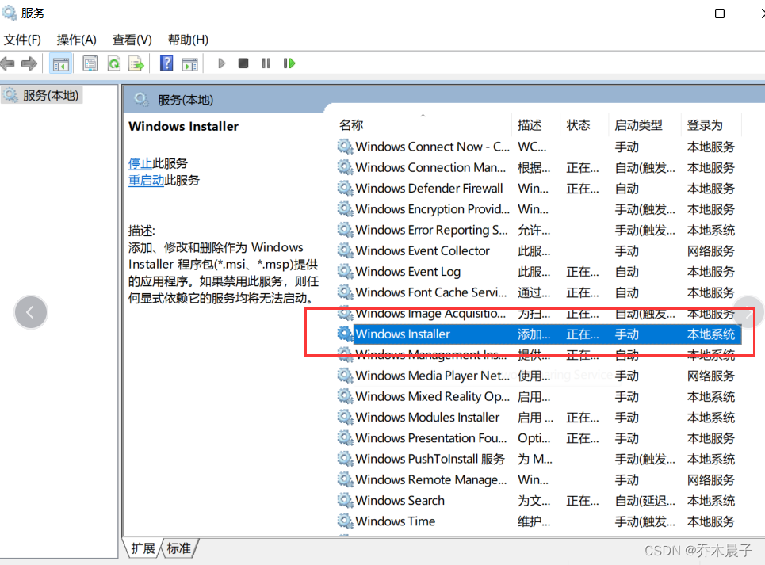Click the Stop Service square icon
Viewport: 765px width, 565px height.
tap(243, 63)
